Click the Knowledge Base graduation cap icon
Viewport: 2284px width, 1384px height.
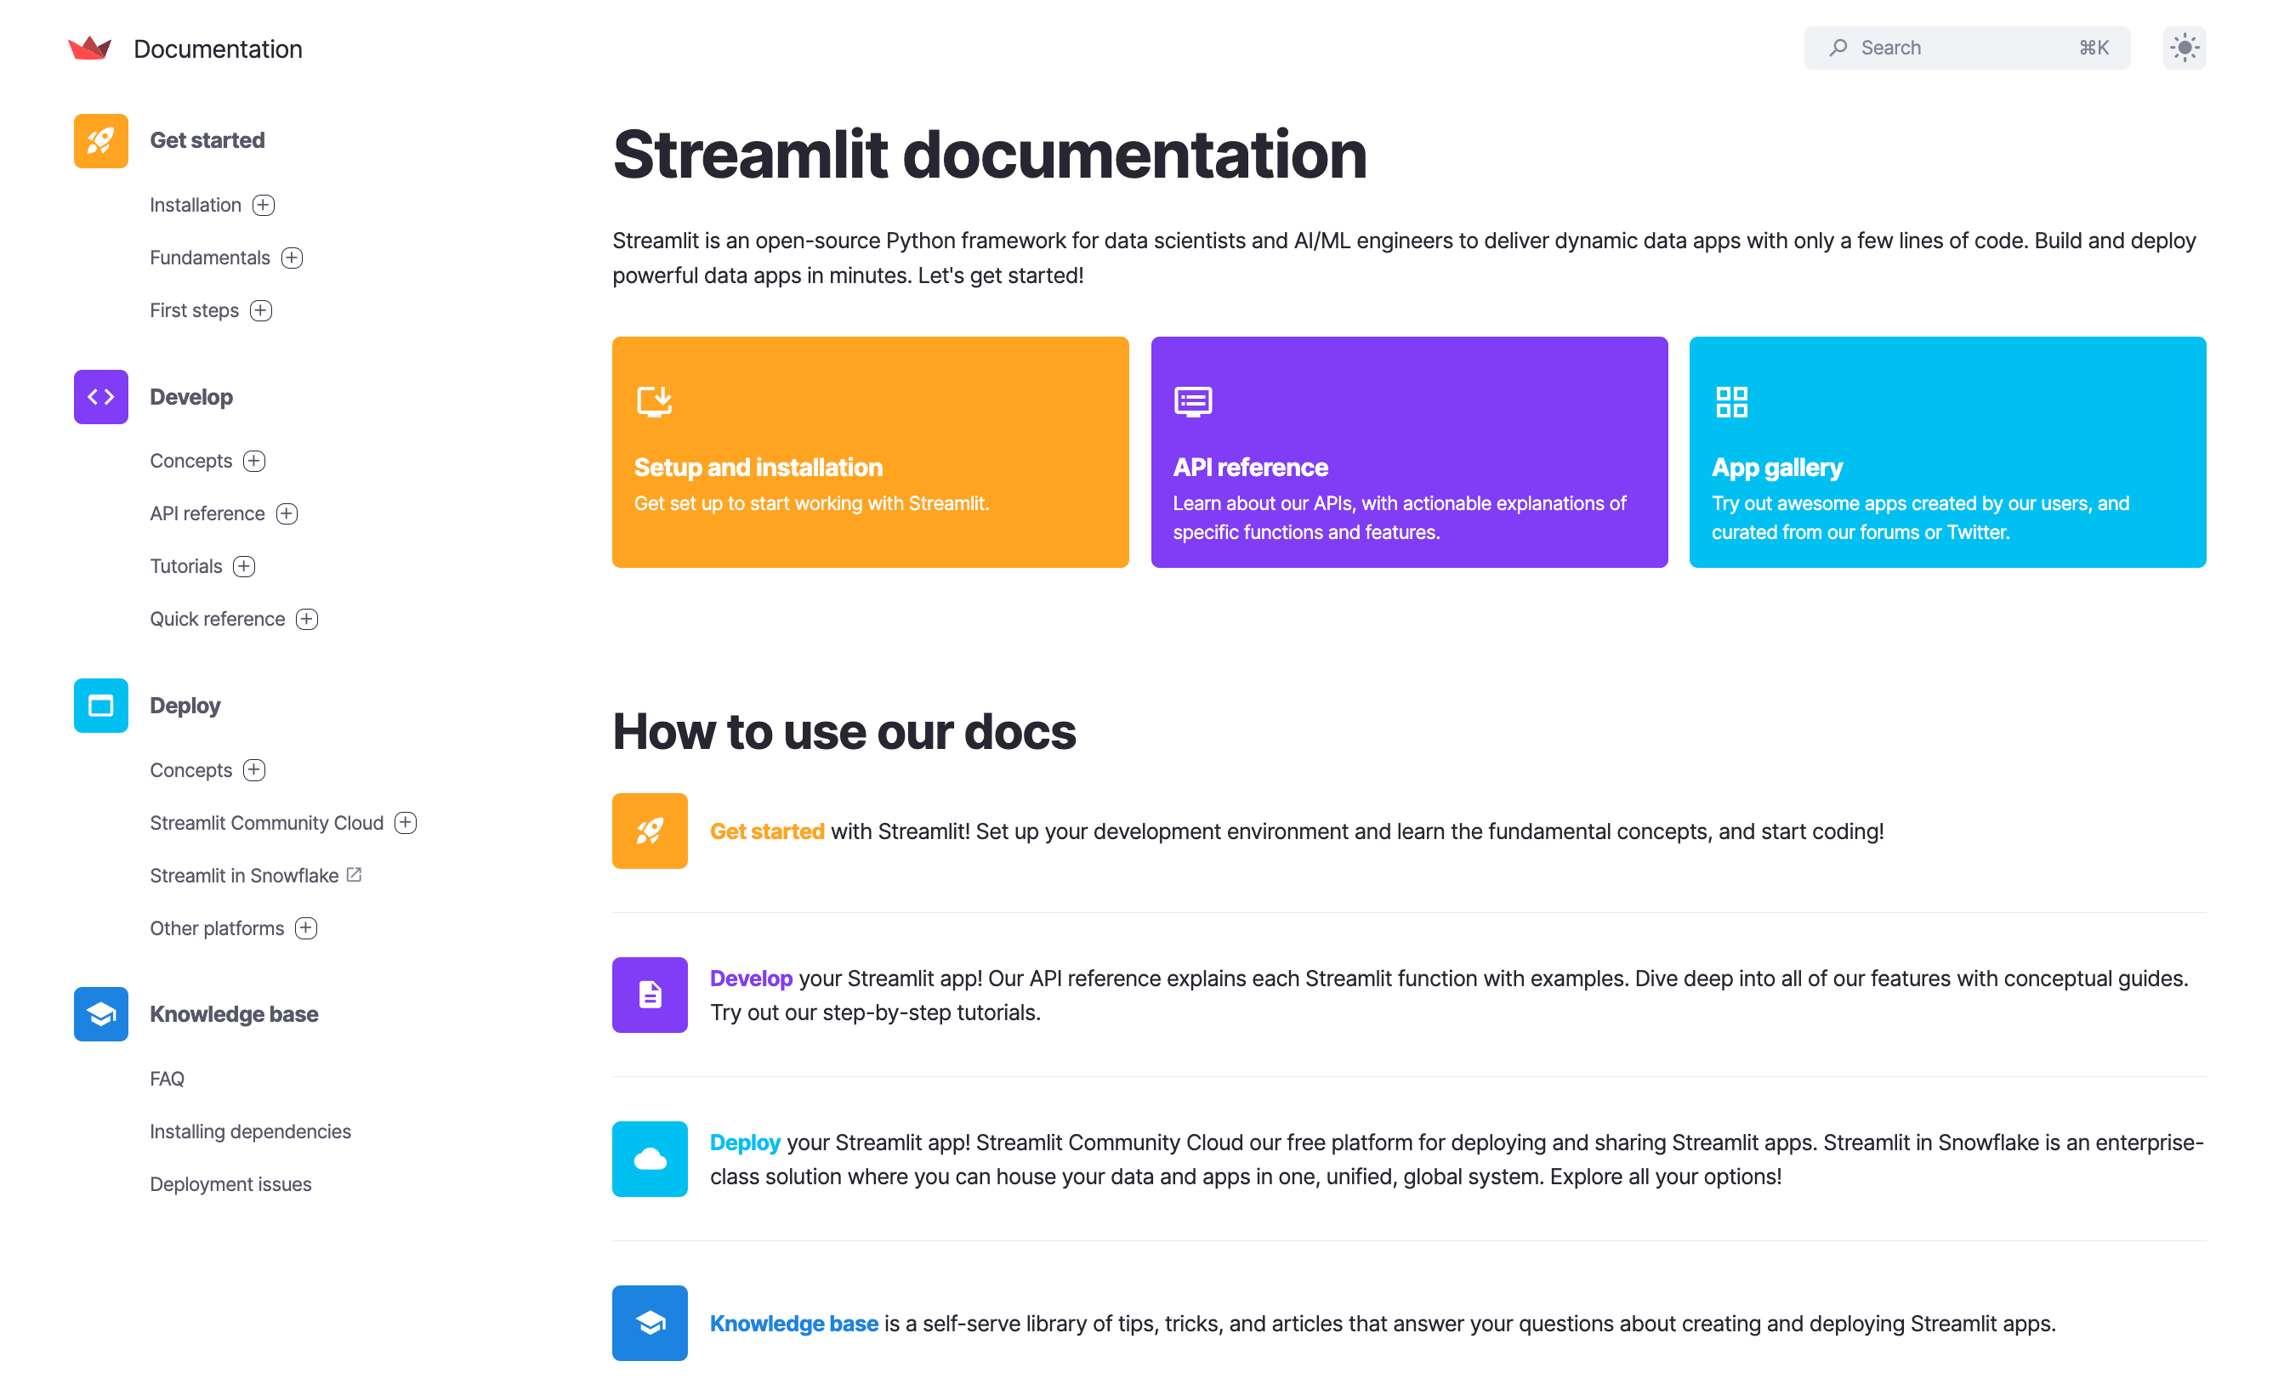[101, 1012]
